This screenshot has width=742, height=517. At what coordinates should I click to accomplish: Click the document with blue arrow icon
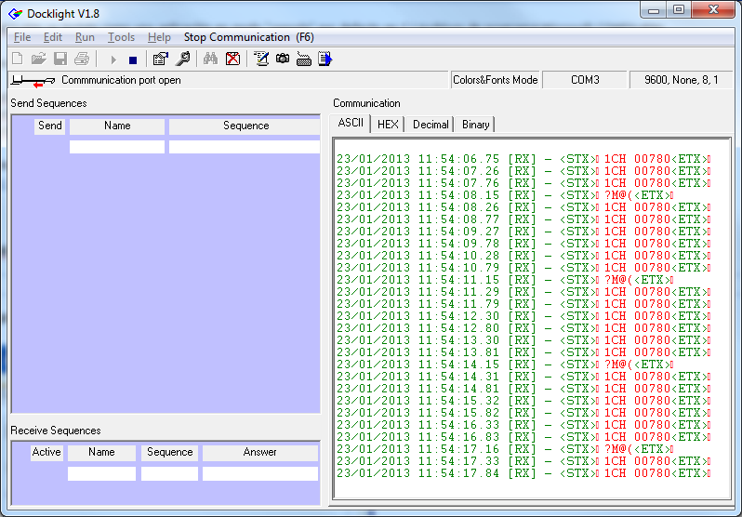coord(325,59)
